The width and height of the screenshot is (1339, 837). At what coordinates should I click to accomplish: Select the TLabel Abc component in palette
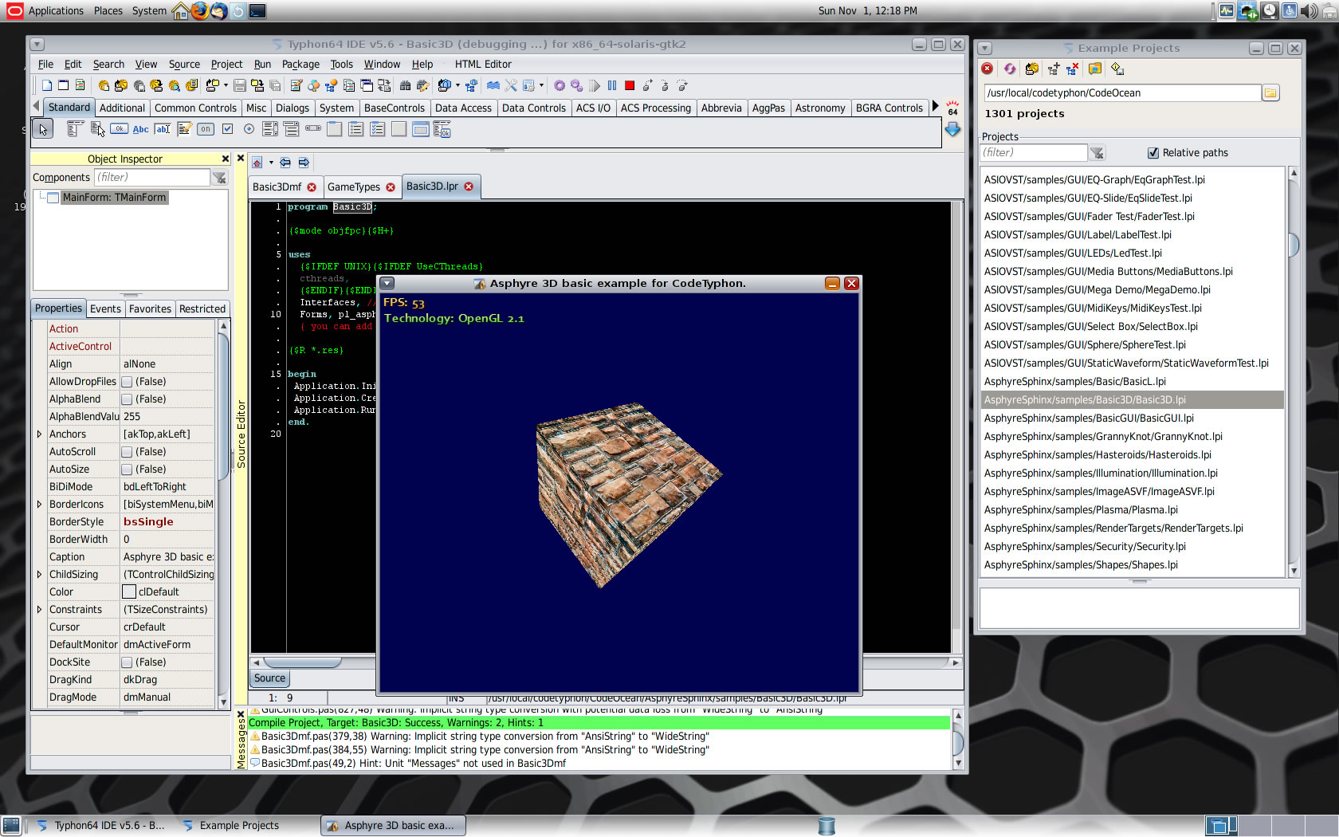pyautogui.click(x=140, y=128)
